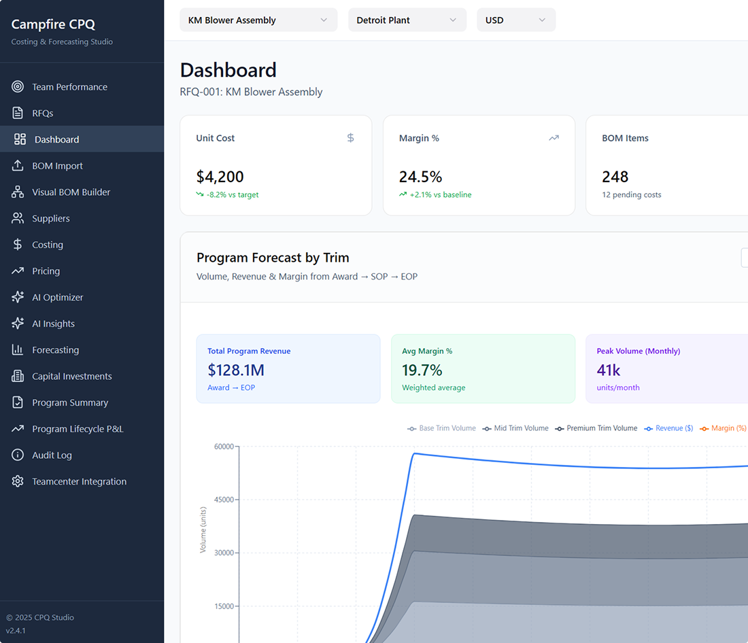The image size is (748, 643).
Task: Toggle Revenue ($) legend series
Action: pyautogui.click(x=668, y=428)
